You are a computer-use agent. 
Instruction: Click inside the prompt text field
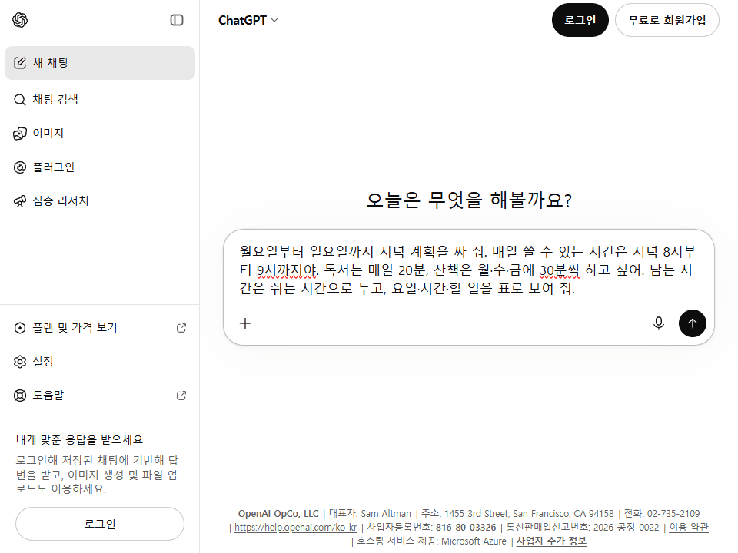click(468, 270)
